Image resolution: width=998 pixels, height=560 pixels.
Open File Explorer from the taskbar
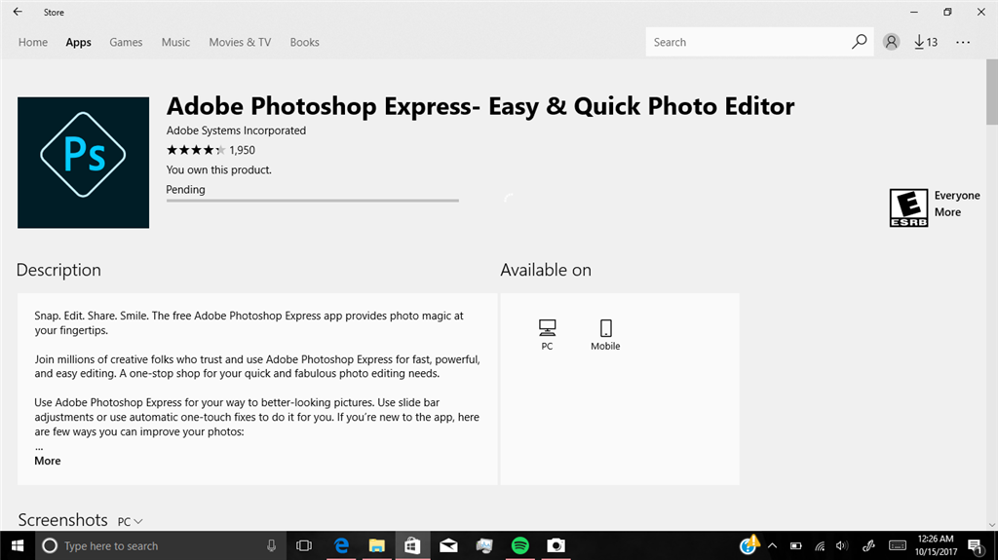pos(377,546)
